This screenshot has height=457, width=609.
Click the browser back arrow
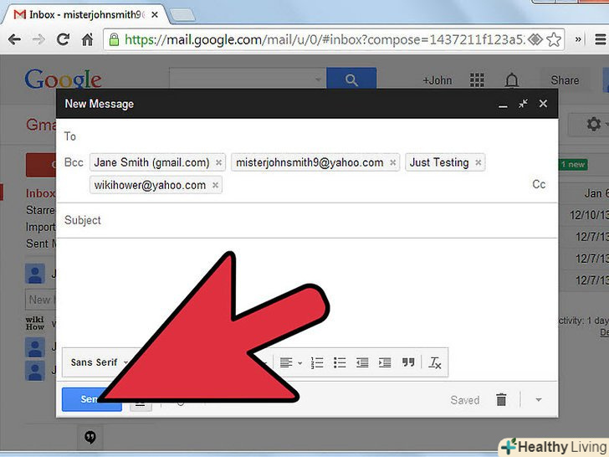[15, 39]
